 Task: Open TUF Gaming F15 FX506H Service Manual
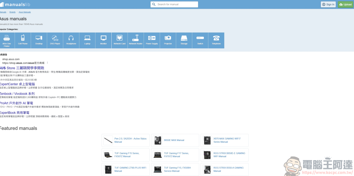pos(177,170)
